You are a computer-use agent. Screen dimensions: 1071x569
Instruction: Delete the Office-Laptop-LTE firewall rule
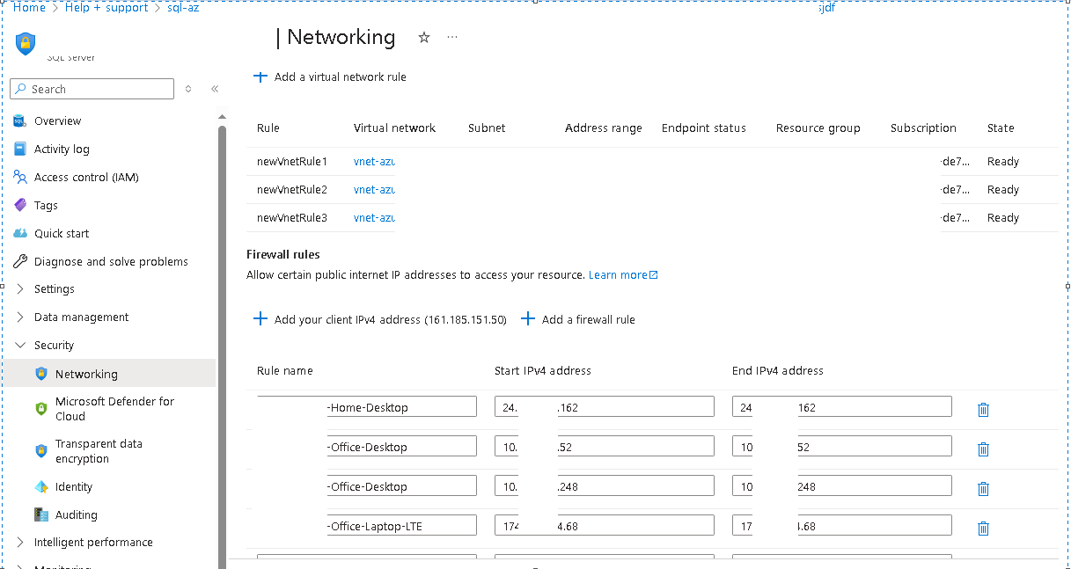(983, 529)
